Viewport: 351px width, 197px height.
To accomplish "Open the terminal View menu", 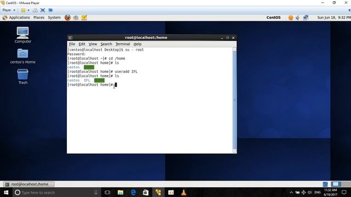I will point(93,44).
